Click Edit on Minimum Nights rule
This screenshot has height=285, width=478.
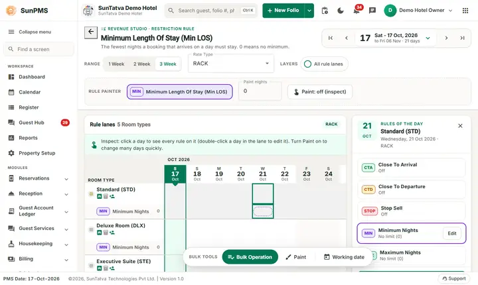(x=452, y=233)
